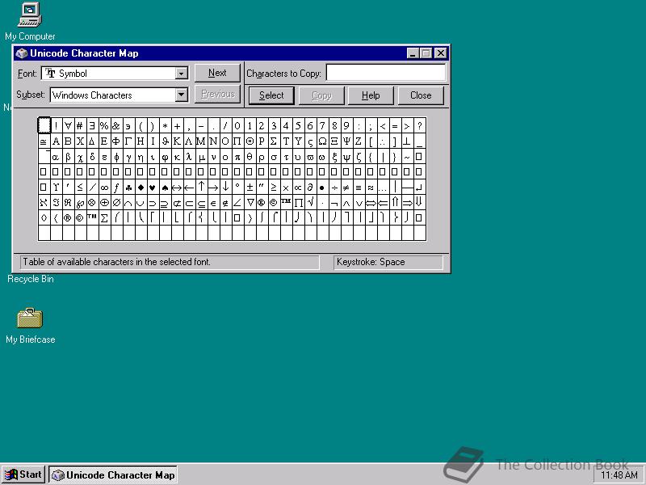Click Unicode Character Map taskbar button
646x485 pixels.
point(113,474)
